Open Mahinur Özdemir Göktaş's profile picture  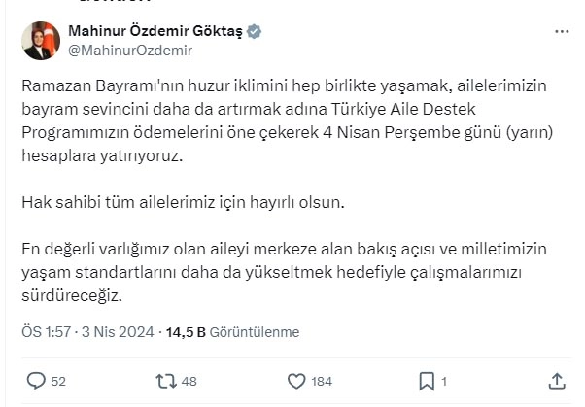(41, 41)
